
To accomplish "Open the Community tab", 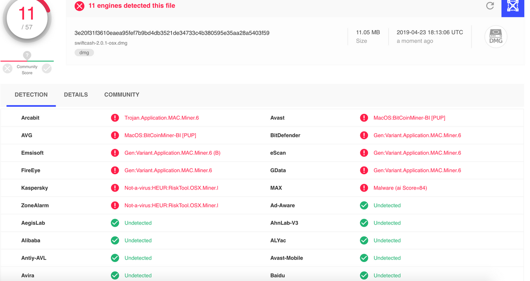I will 122,95.
